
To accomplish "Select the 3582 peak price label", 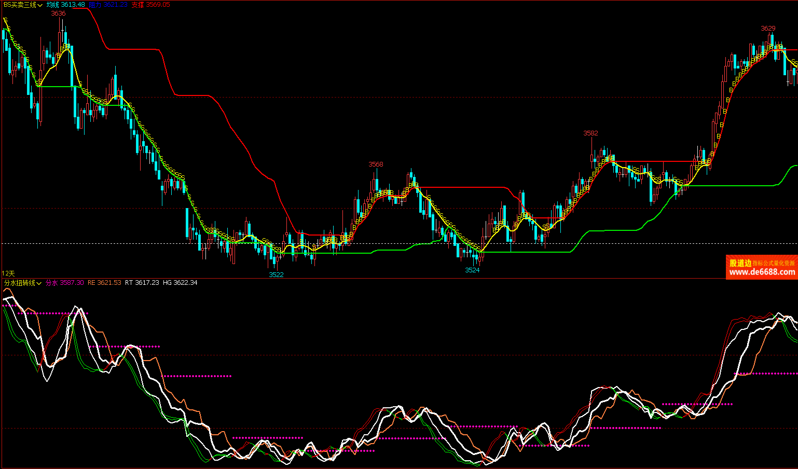I will [590, 133].
